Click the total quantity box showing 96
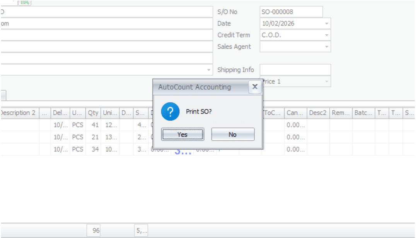416x238 pixels. coord(94,231)
